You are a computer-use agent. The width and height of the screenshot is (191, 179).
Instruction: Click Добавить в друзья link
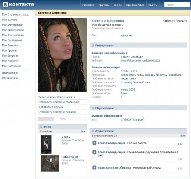click(51, 107)
